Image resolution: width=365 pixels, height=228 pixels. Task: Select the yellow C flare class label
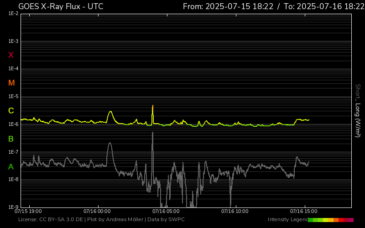[x=11, y=111]
